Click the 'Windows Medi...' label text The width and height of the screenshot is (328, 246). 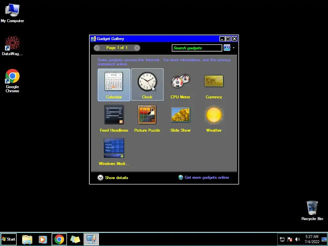(x=114, y=164)
